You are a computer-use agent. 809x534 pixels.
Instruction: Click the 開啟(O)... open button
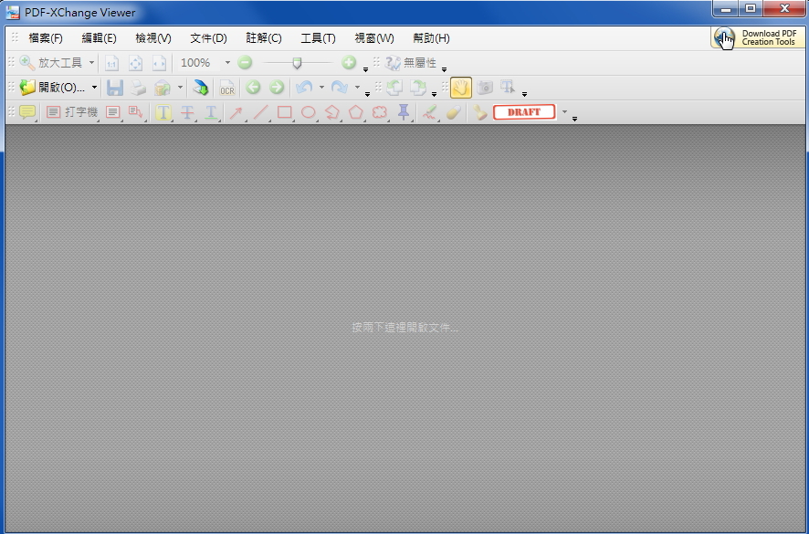[x=52, y=88]
